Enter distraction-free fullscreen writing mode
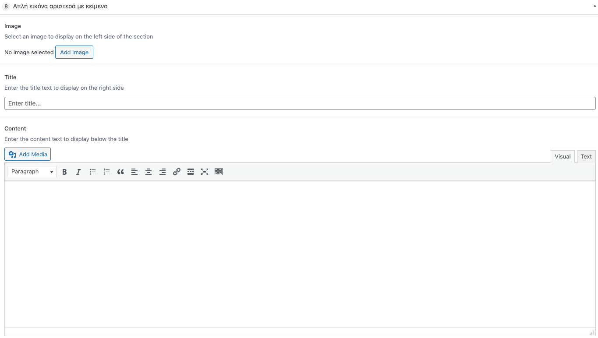The height and width of the screenshot is (338, 598). click(205, 172)
